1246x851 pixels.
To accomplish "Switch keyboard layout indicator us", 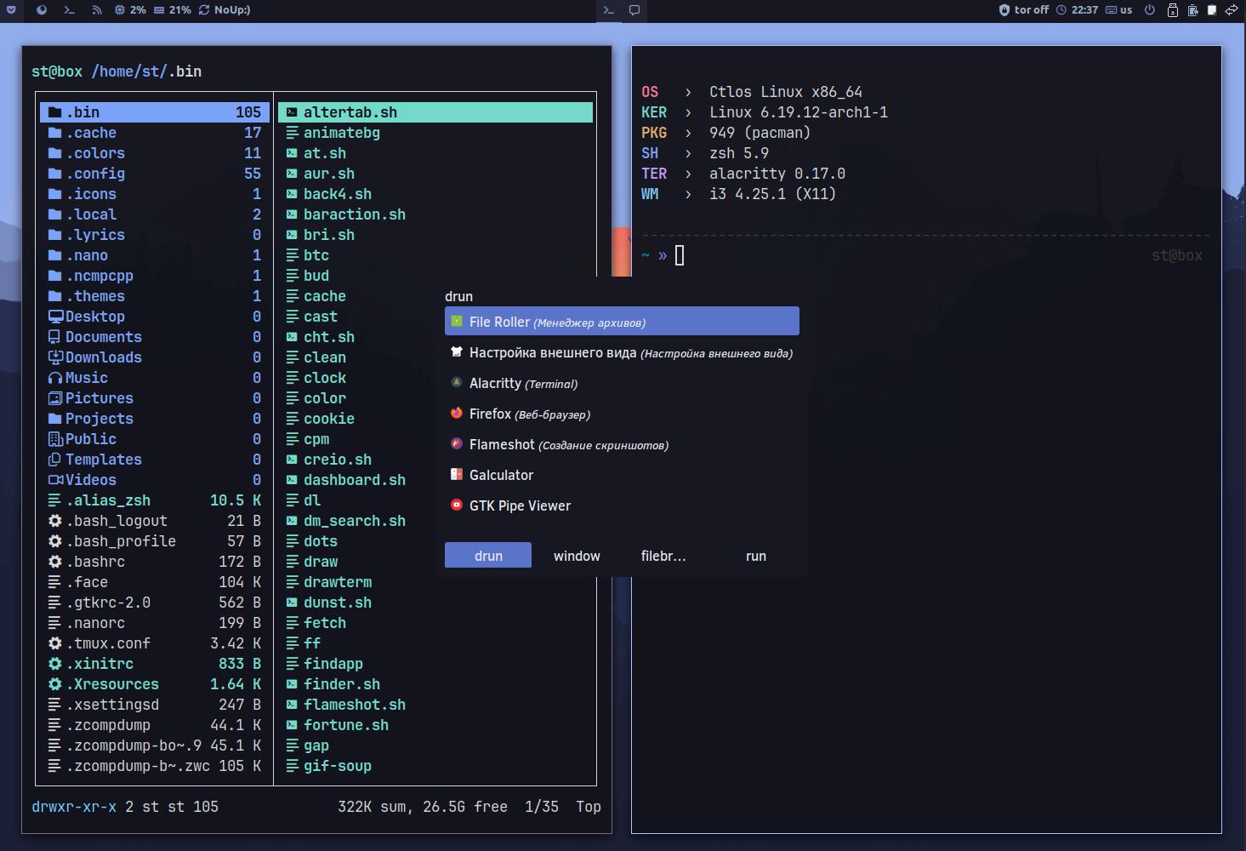I will pos(1118,10).
